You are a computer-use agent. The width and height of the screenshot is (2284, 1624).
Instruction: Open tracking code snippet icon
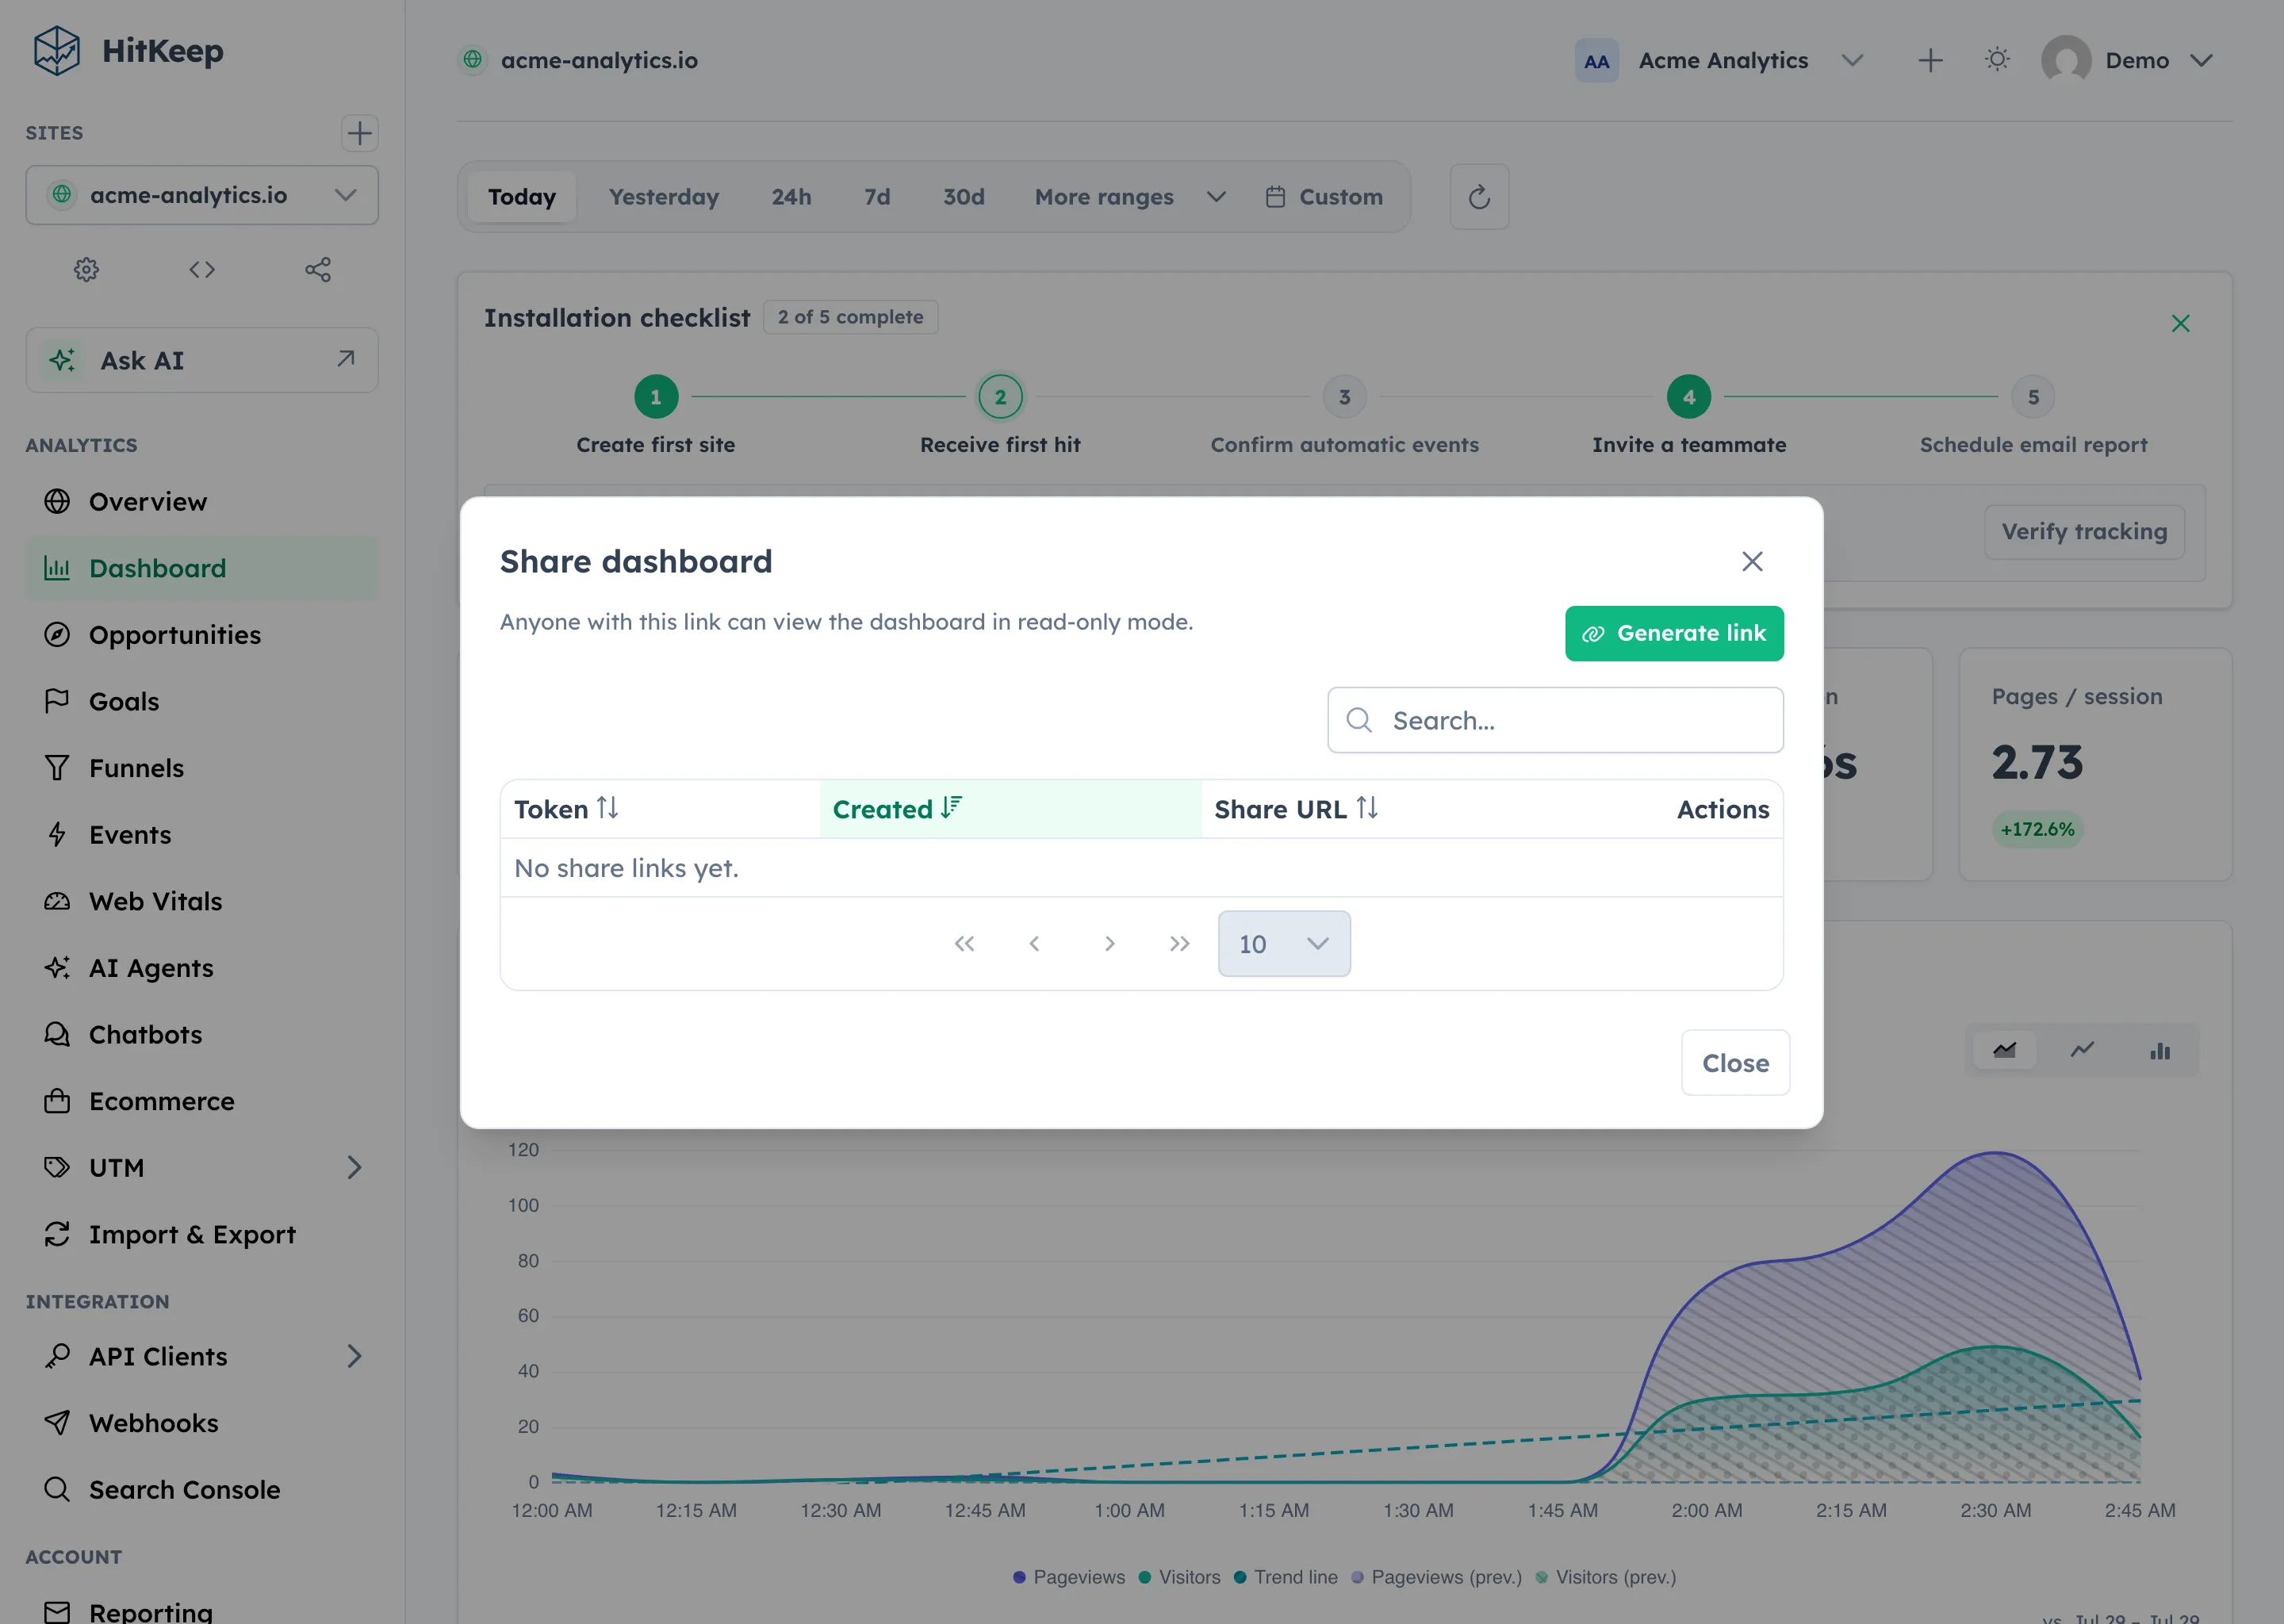(202, 269)
